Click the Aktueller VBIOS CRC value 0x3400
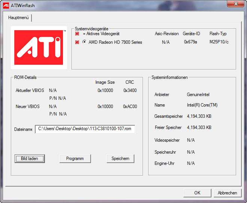This screenshot has width=247, height=203. coord(130,90)
